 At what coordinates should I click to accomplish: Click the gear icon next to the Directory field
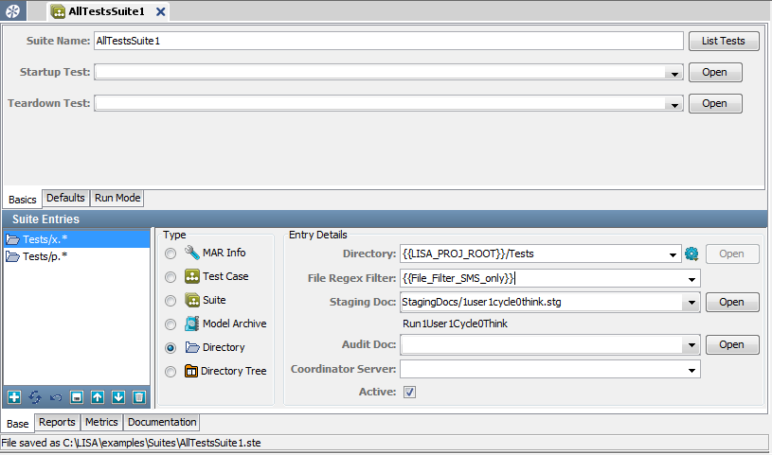pyautogui.click(x=691, y=254)
